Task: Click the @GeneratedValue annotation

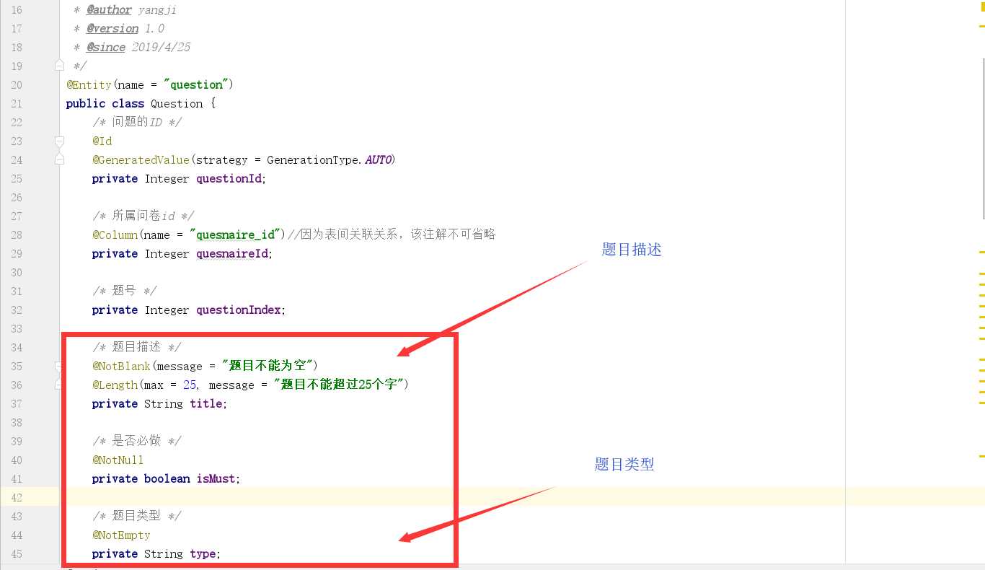Action: point(141,159)
